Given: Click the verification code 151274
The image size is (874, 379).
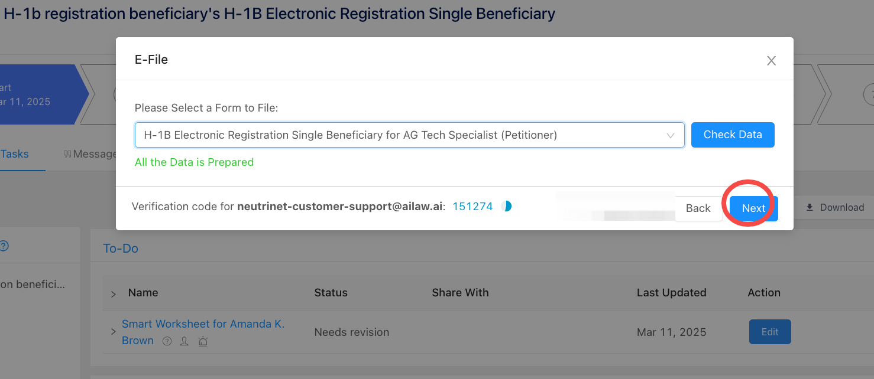Looking at the screenshot, I should click(472, 207).
